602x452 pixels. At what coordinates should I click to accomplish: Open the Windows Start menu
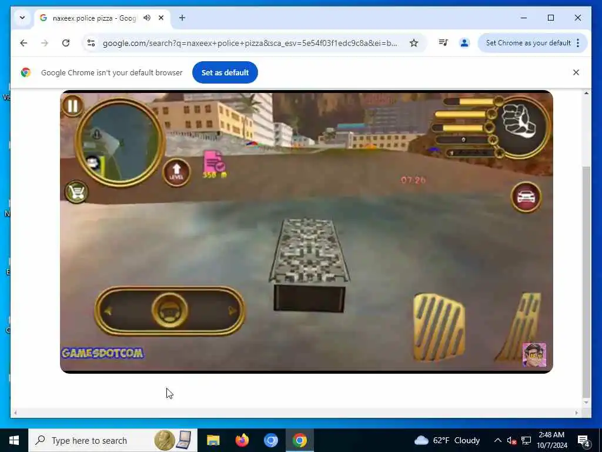[14, 440]
